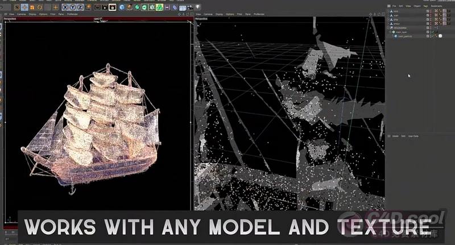Open Display menu of left viewport
Screen dimensions: 455x245
point(32,14)
